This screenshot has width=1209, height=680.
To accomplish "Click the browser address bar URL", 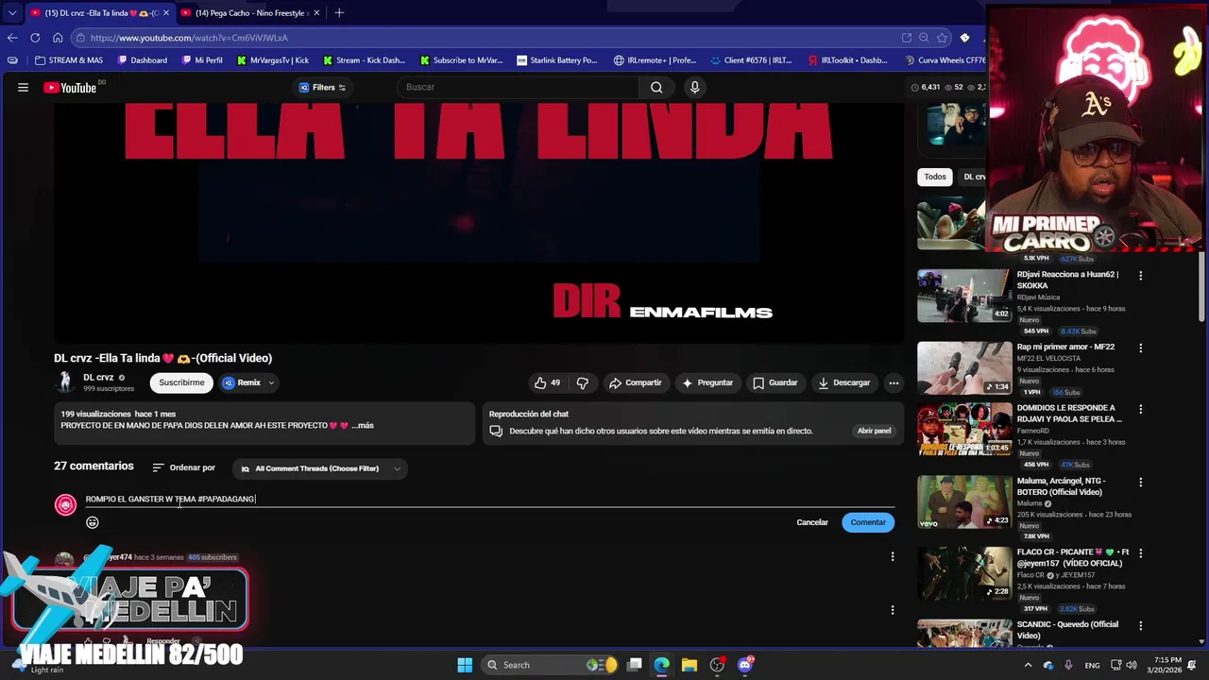I will 189,38.
